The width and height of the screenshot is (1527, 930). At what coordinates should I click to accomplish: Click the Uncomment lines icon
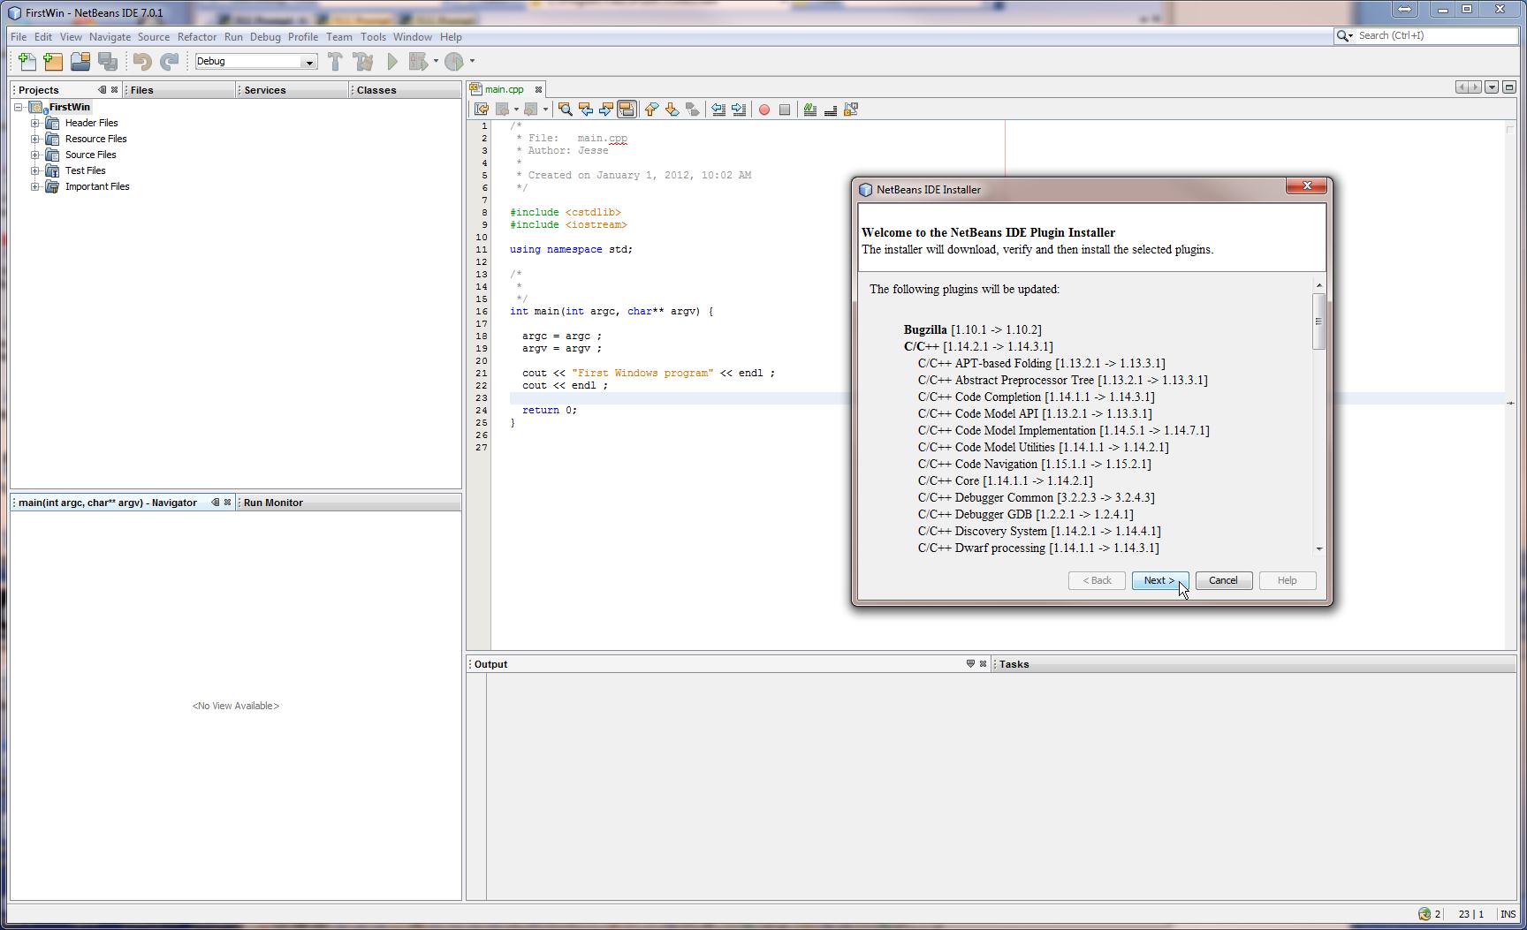pyautogui.click(x=831, y=110)
